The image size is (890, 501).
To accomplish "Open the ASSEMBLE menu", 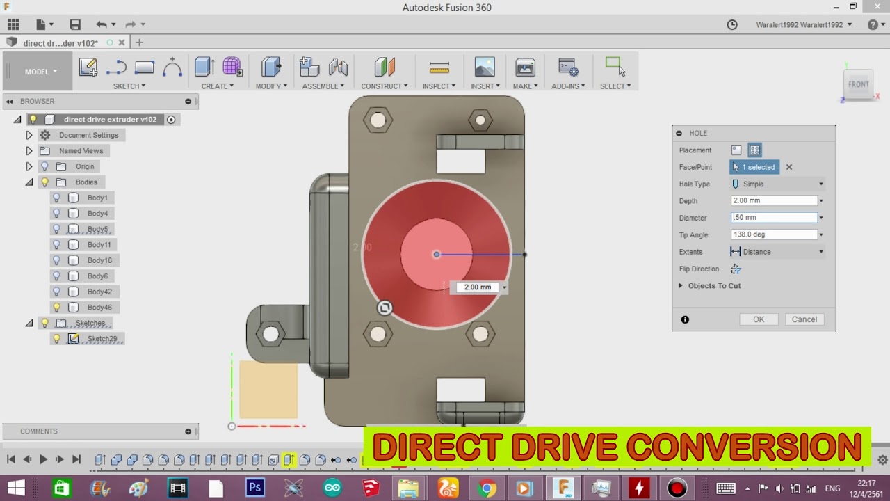I will point(323,86).
